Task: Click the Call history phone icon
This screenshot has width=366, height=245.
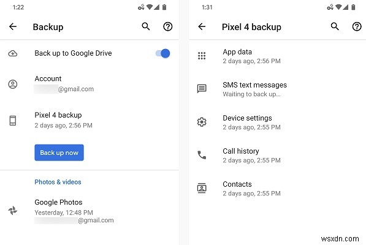Action: tap(202, 155)
